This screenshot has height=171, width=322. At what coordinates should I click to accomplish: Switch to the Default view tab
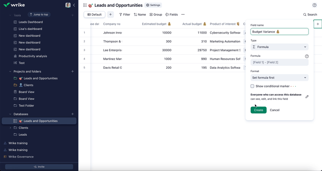[94, 14]
